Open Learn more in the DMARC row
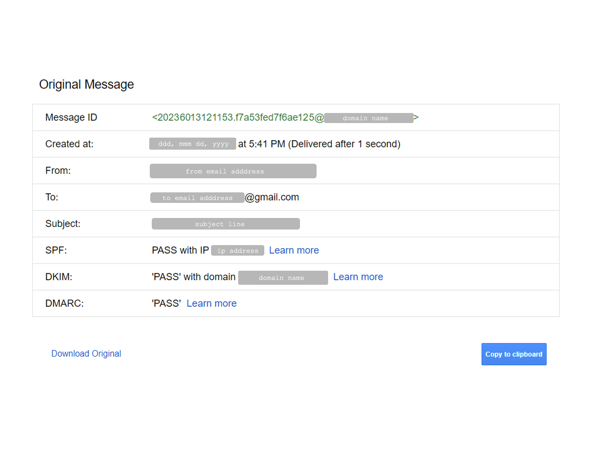The image size is (603, 452). pos(212,303)
